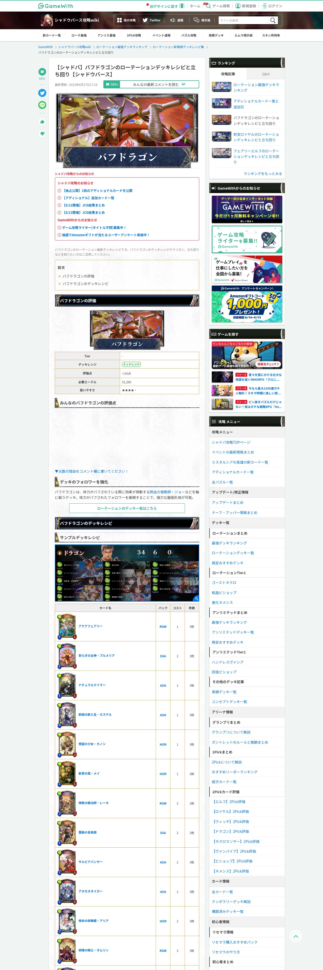
Task: Click the scroll-to-top arrow button
Action: point(296,936)
